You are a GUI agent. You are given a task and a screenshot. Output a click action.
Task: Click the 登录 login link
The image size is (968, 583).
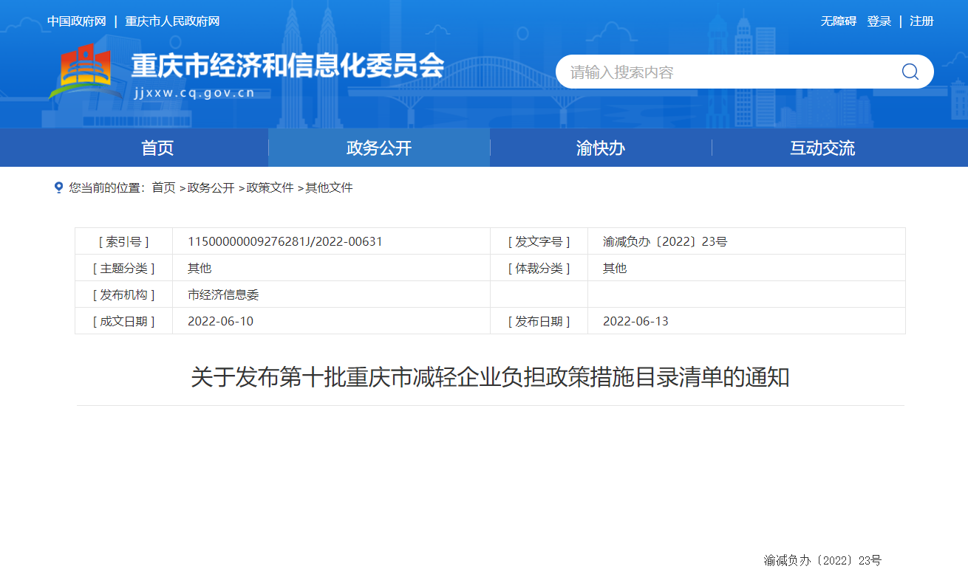tap(879, 21)
